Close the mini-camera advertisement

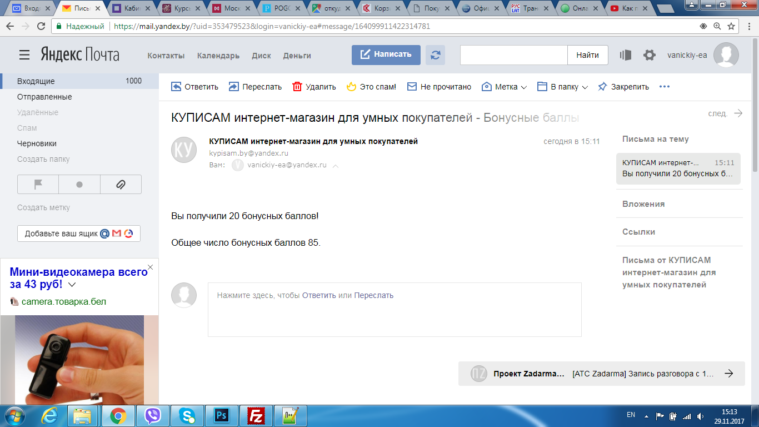[x=150, y=267]
